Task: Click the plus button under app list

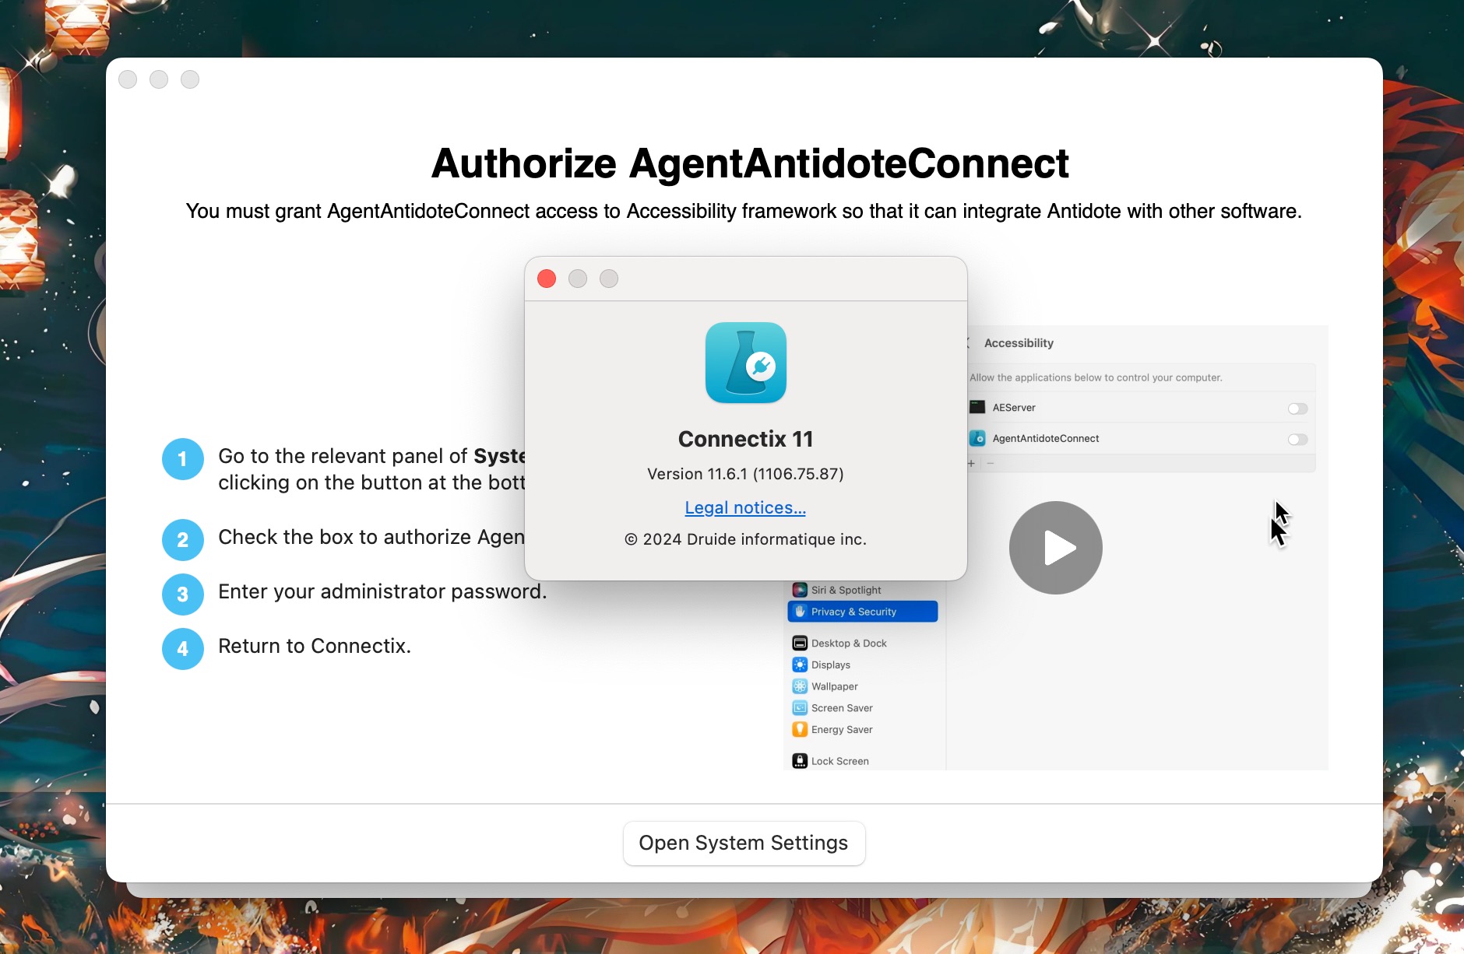Action: (x=971, y=463)
